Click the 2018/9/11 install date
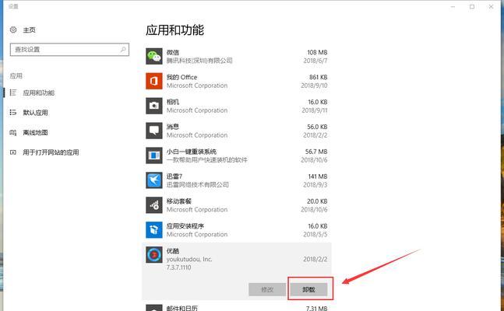This screenshot has height=311, width=504. coord(315,110)
